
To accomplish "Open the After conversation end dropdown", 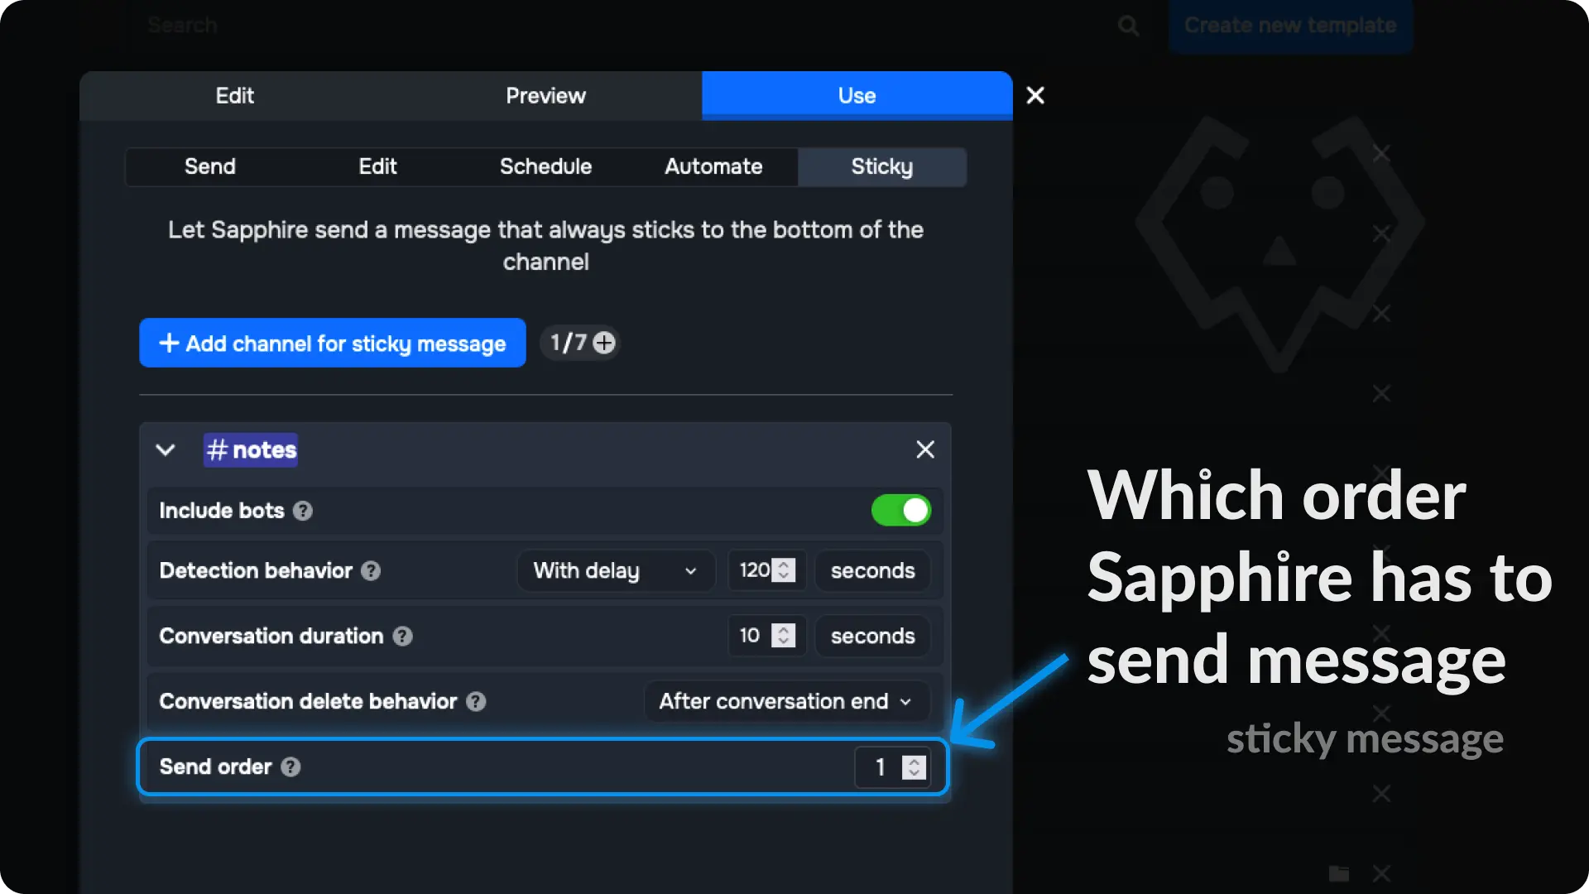I will pyautogui.click(x=786, y=701).
